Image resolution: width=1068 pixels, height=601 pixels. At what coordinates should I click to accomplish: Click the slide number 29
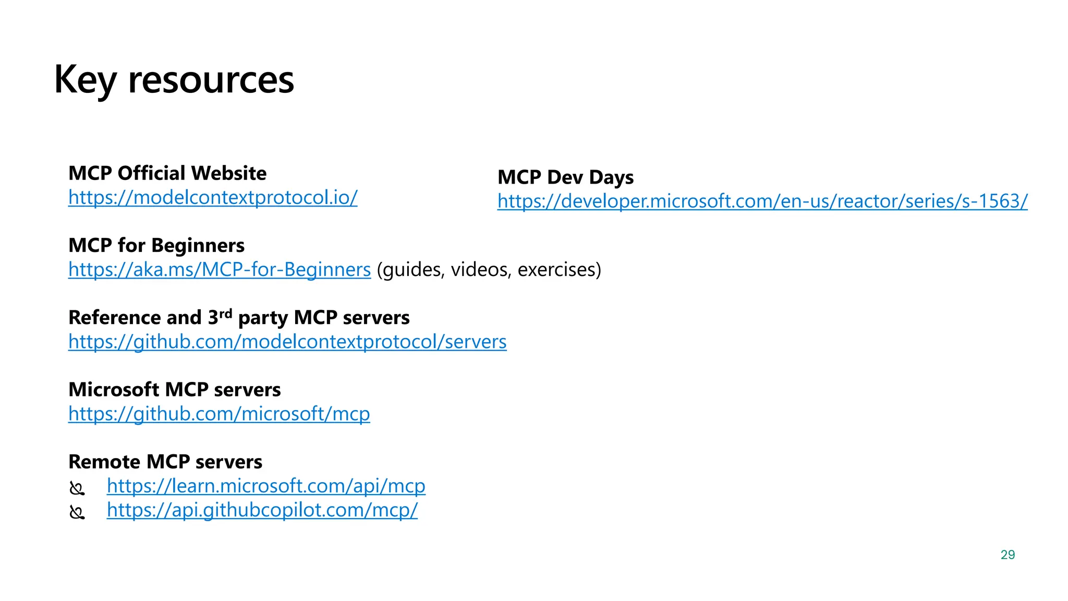click(x=1008, y=555)
